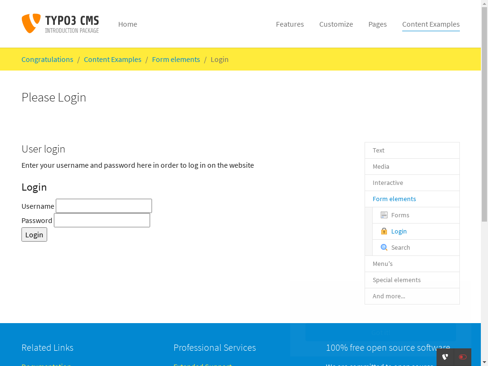Click the Please Login page heading
Viewport: 488px width, 366px height.
click(x=54, y=97)
